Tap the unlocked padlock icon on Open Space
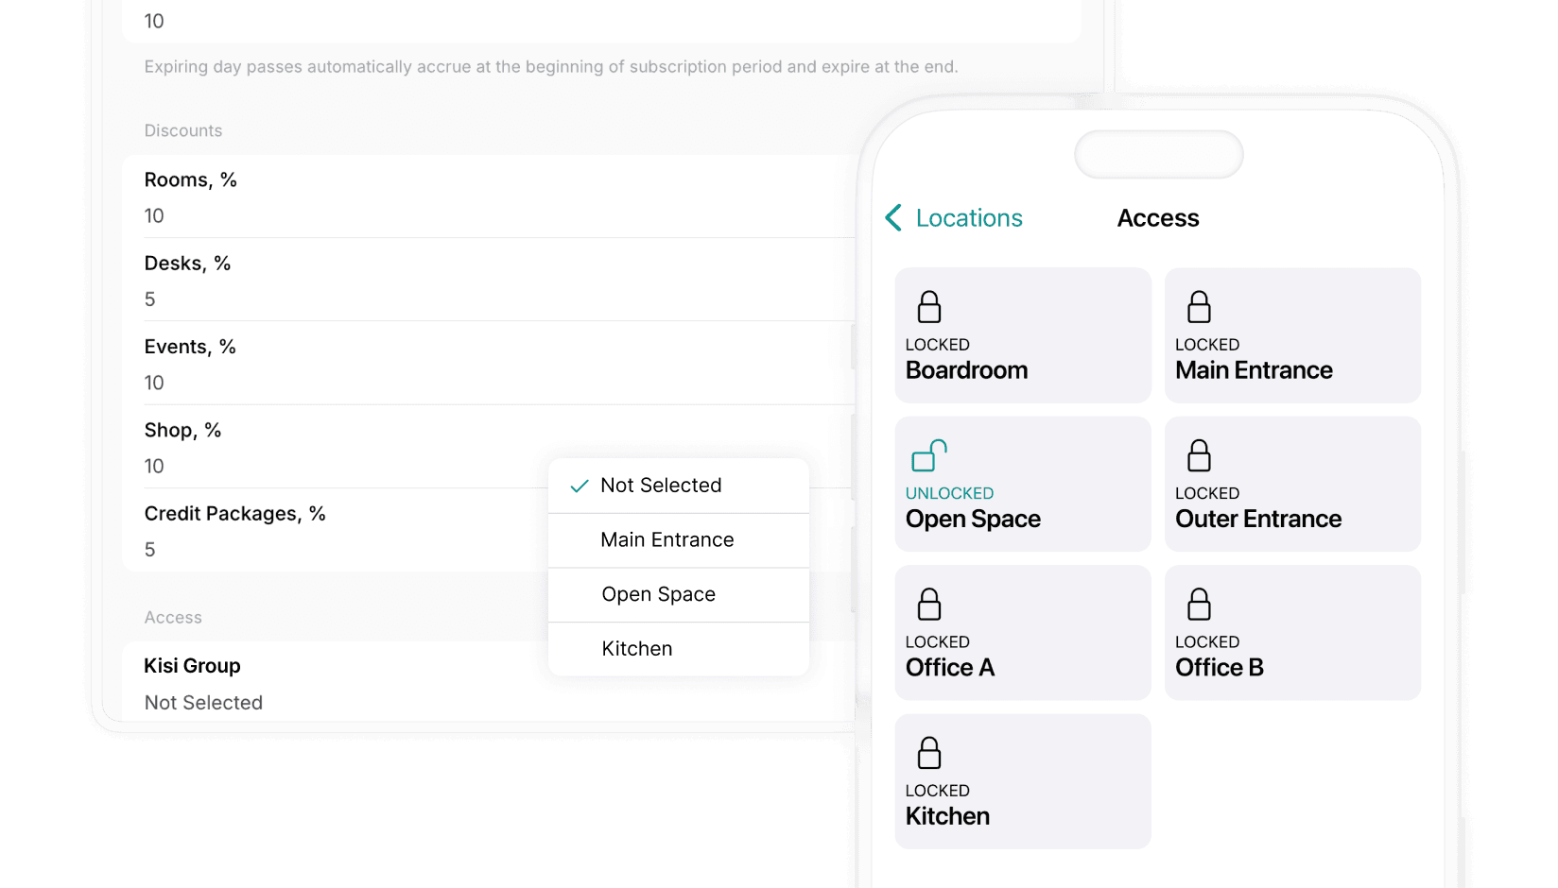This screenshot has height=888, width=1558. click(927, 454)
